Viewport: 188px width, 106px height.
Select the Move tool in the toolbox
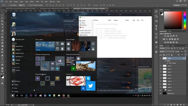2,12
